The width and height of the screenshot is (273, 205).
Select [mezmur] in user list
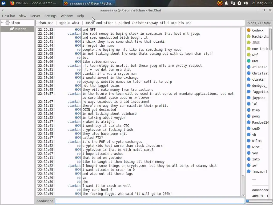258,171
